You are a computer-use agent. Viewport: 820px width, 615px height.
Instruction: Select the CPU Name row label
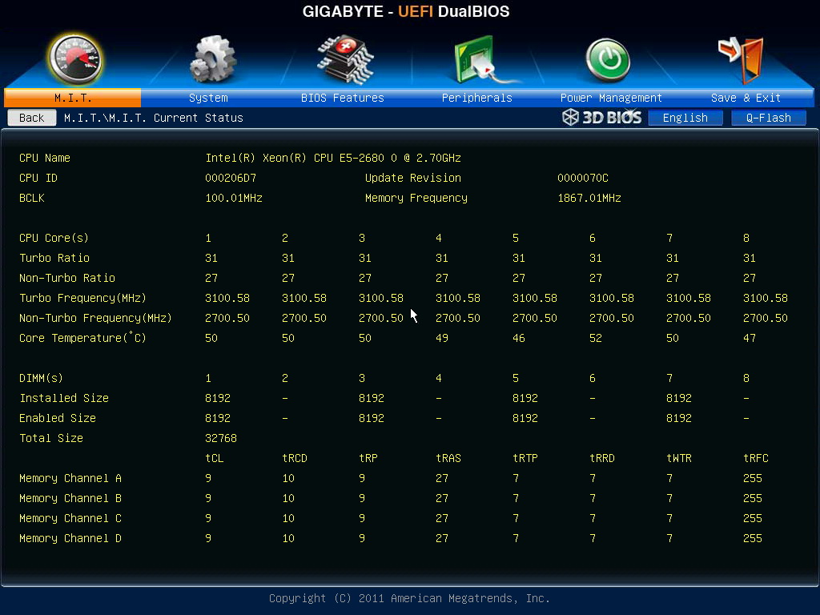coord(45,158)
